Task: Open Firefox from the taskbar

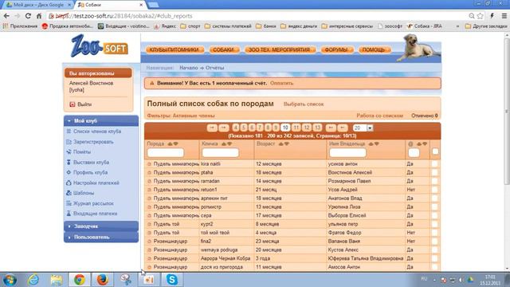Action: [102, 280]
